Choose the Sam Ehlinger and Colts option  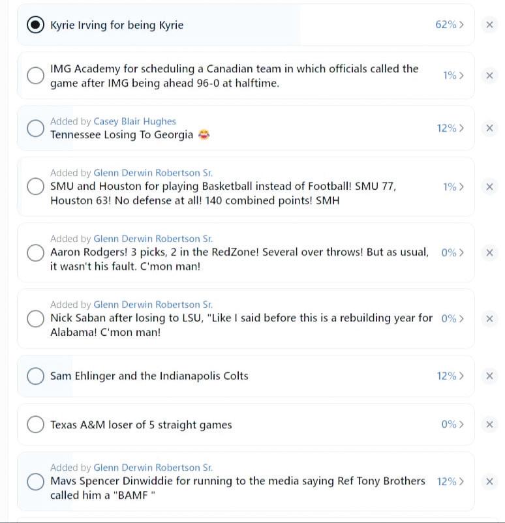click(x=35, y=376)
